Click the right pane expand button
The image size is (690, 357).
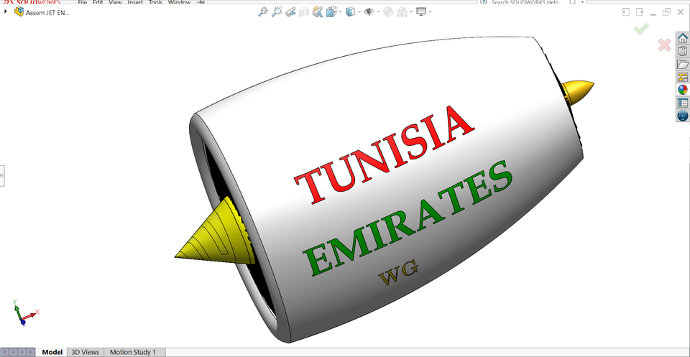[x=640, y=12]
